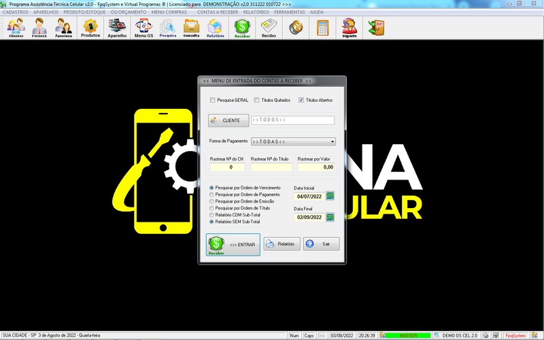Open the MENU COMPRAS menu

point(169,12)
